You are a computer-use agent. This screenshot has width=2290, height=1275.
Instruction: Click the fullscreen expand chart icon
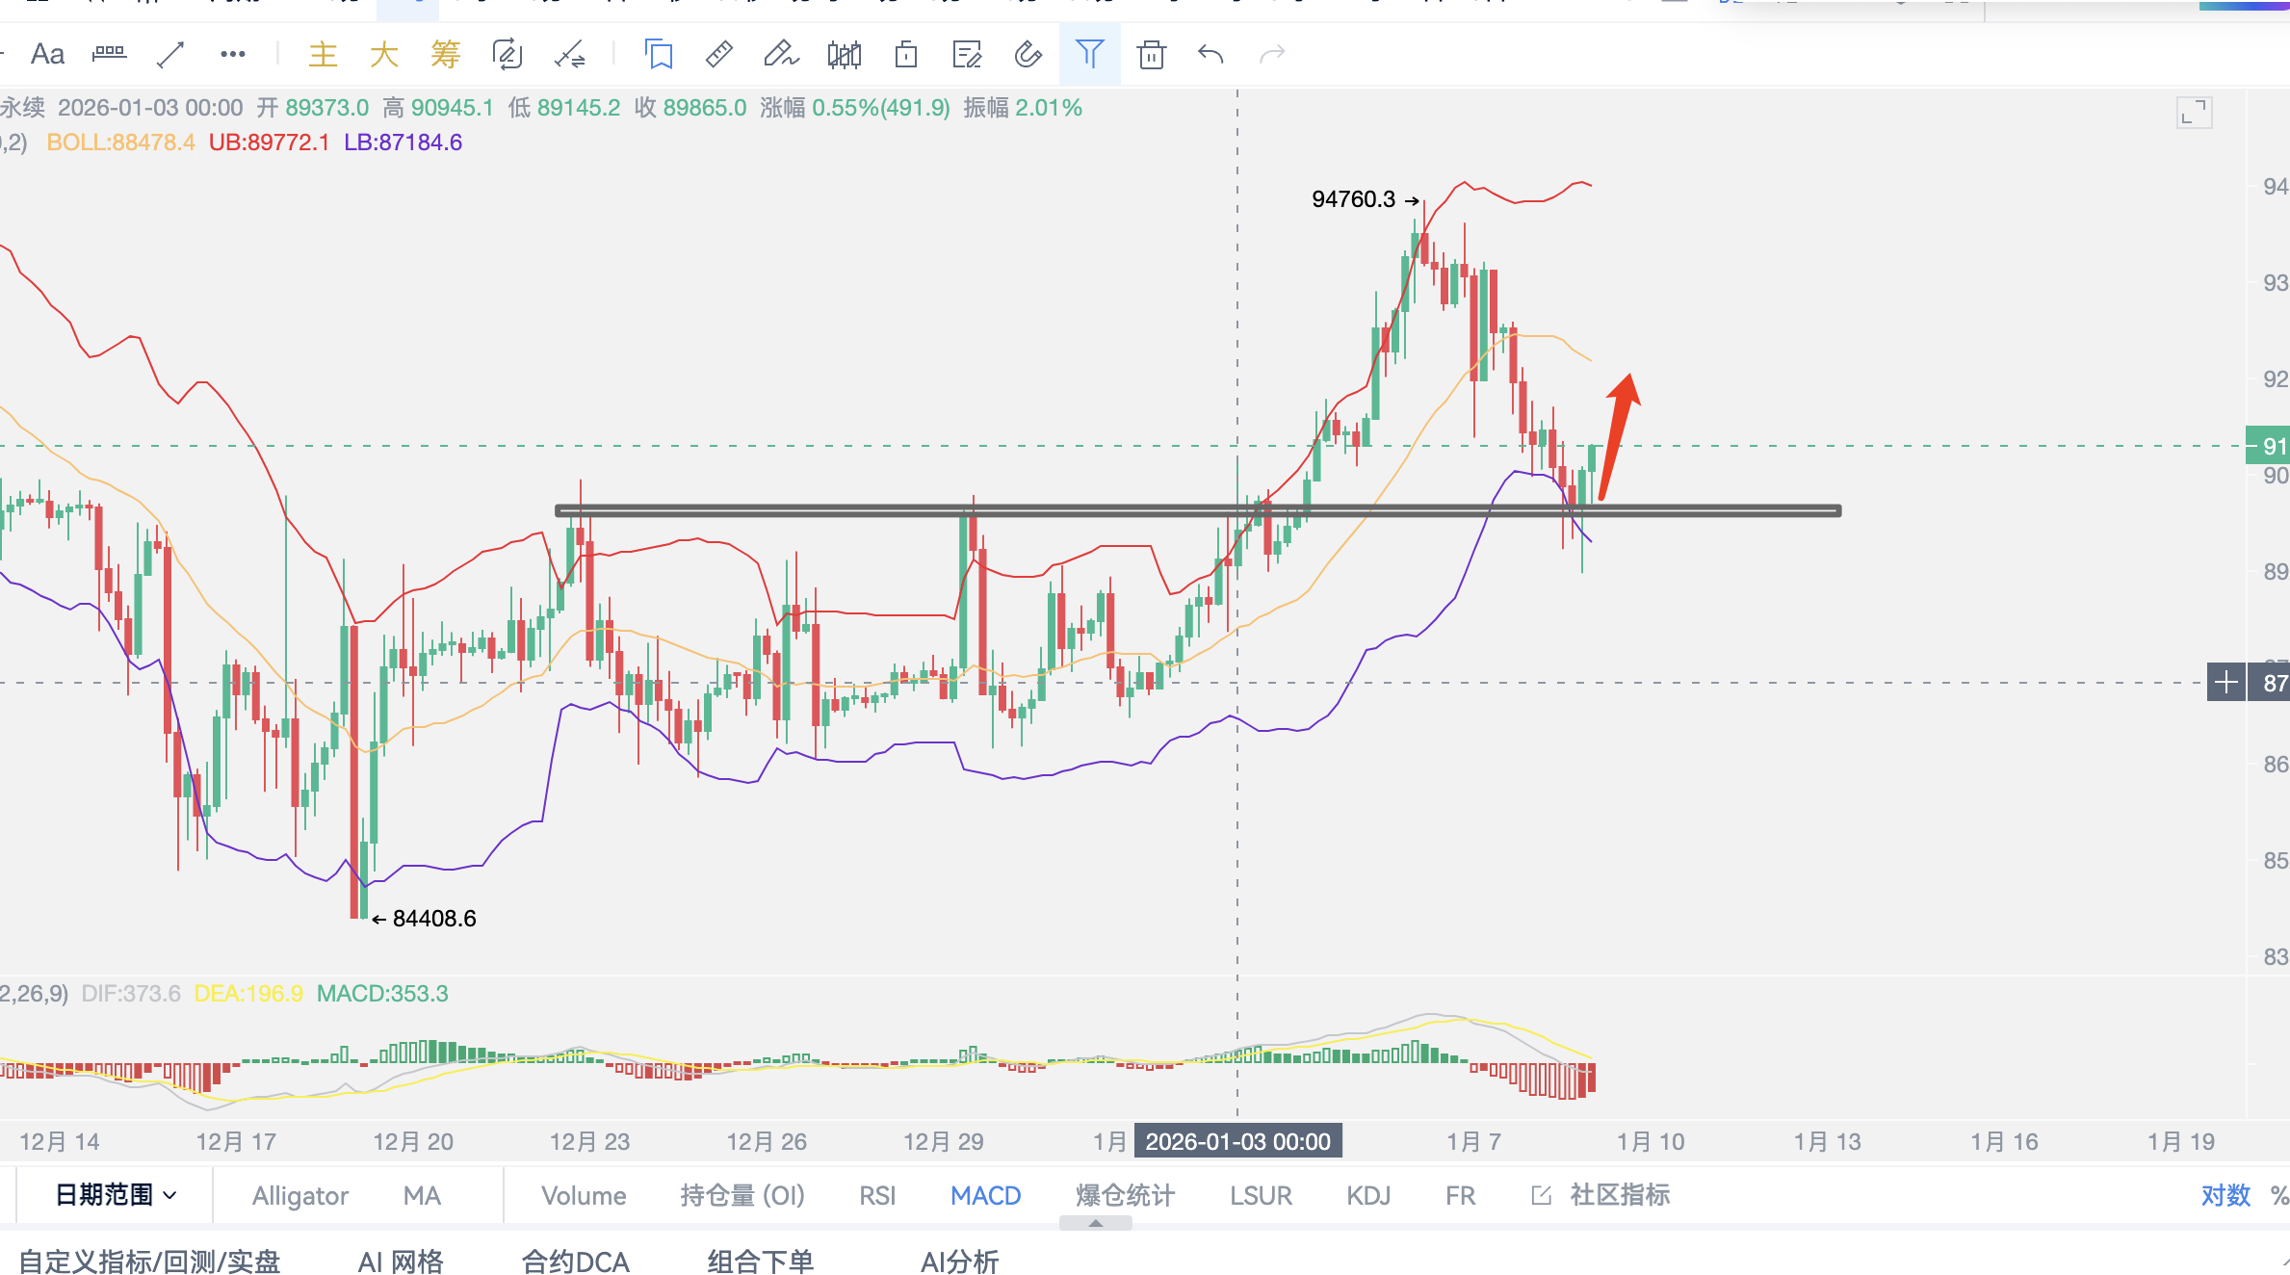(2194, 113)
